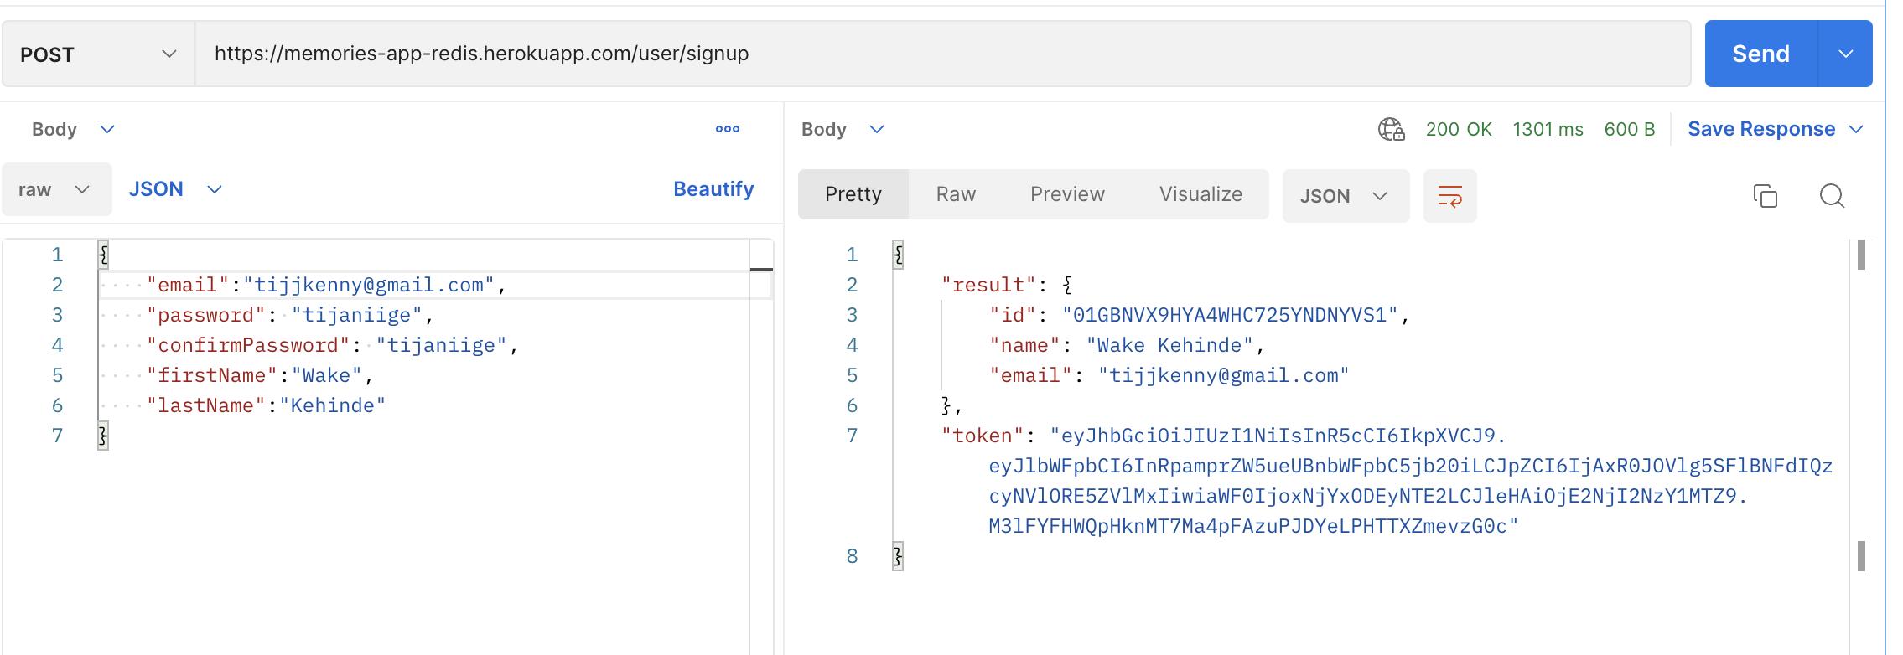Click the request URL field

click(x=942, y=54)
